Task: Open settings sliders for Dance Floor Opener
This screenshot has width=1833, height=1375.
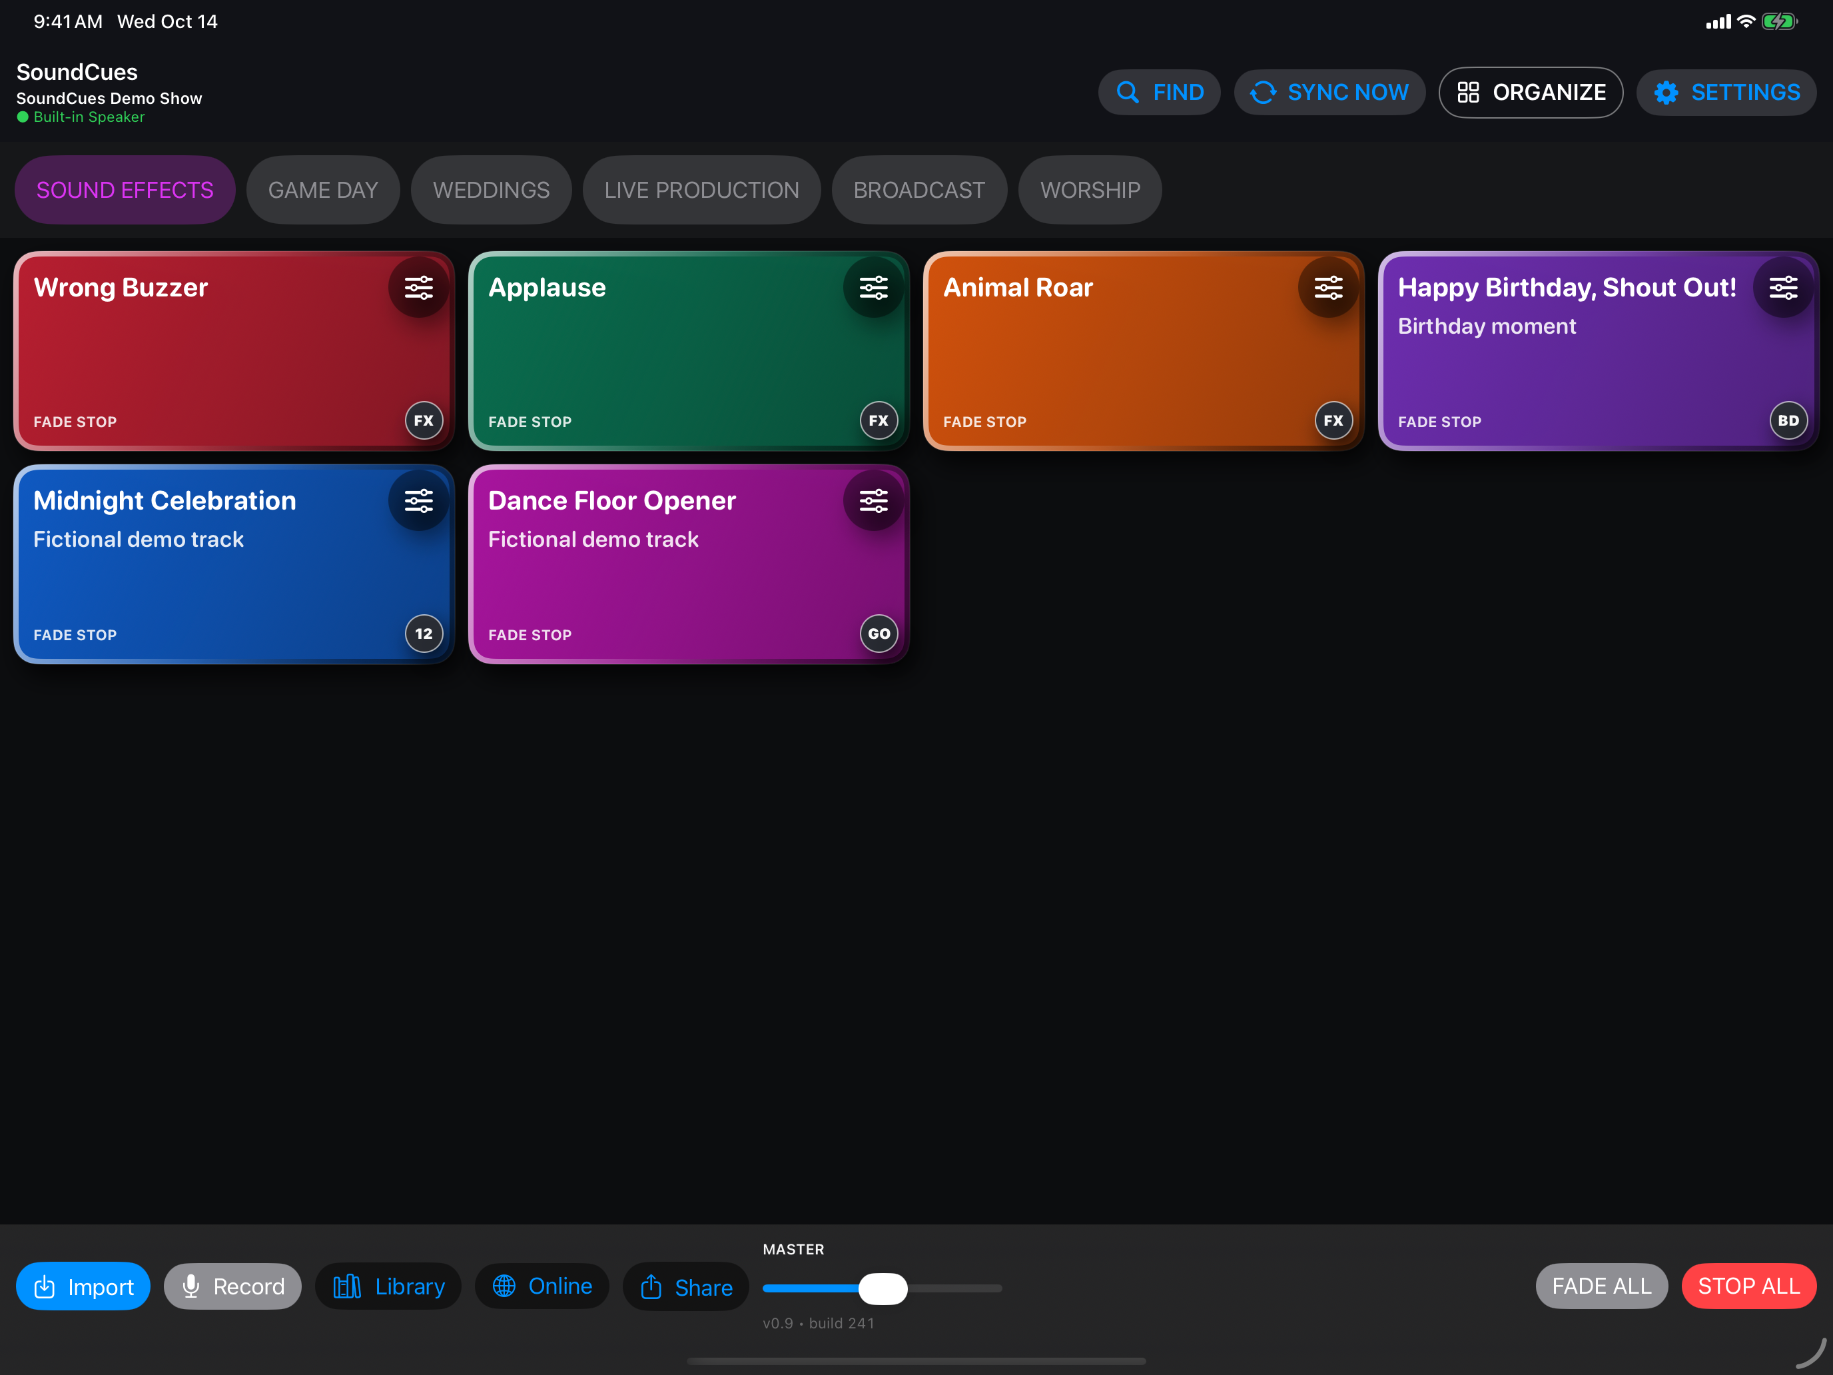Action: [x=873, y=500]
